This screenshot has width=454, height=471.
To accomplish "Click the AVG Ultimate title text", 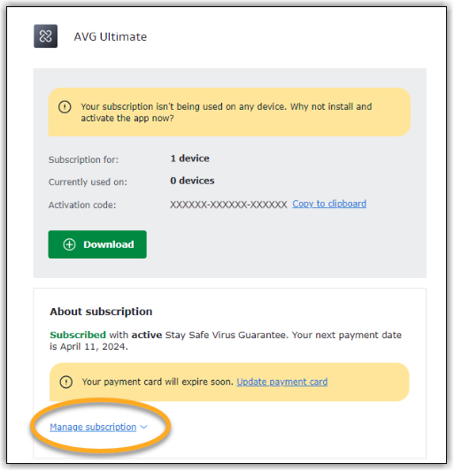I will tap(111, 37).
